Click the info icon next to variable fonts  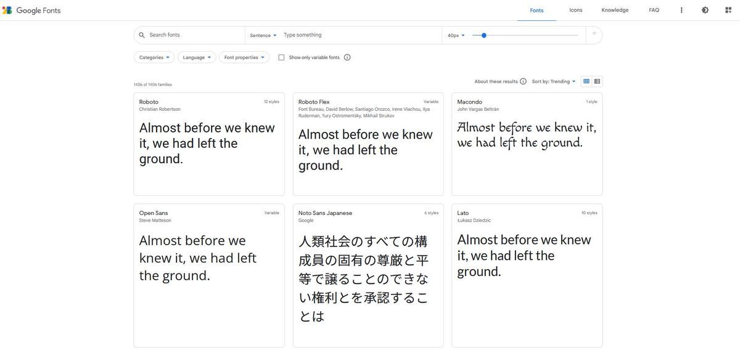tap(347, 57)
